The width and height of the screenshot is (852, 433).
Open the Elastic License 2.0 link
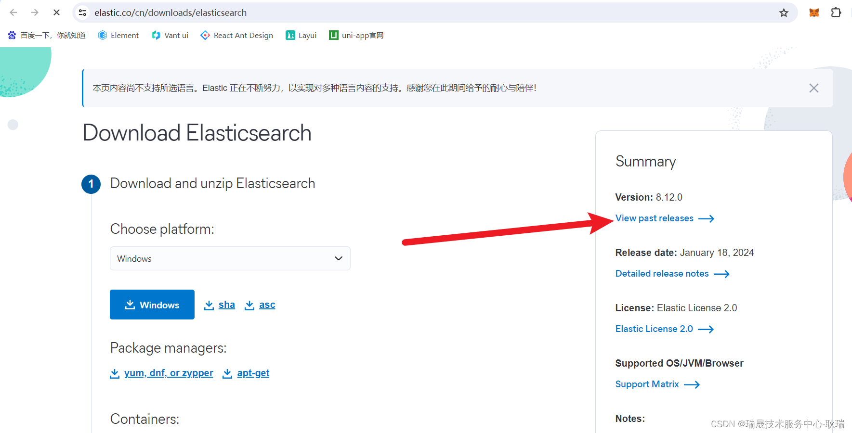point(665,329)
